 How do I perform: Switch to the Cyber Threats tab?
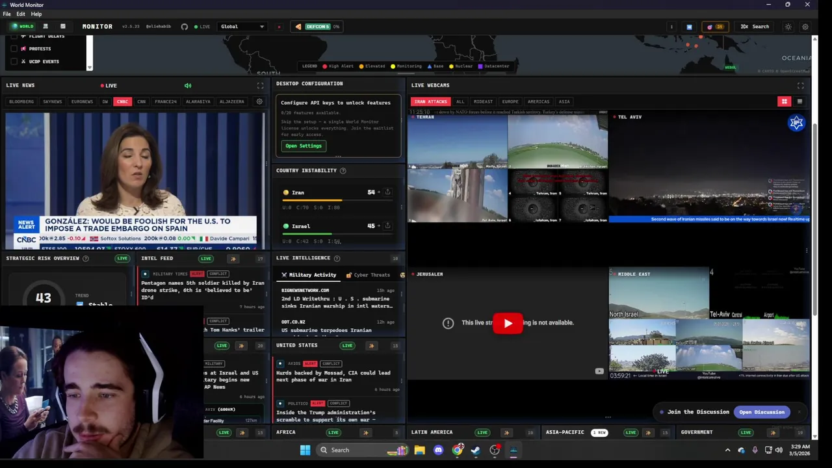click(x=368, y=275)
